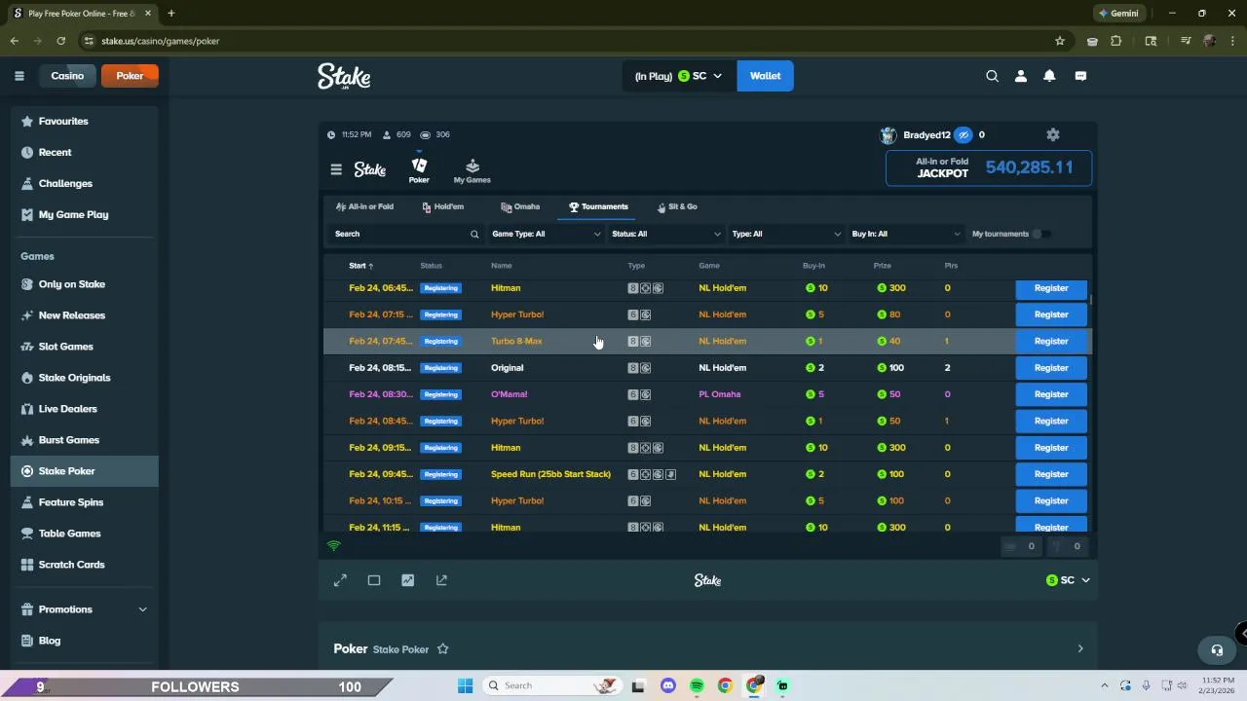Toggle balance visibility eye icon

point(964,135)
